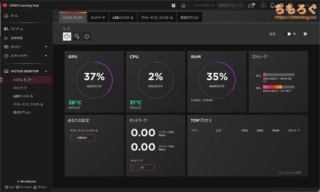This screenshot has height=192, width=320.
Task: Click the RAM usage 35% gauge
Action: click(x=217, y=80)
